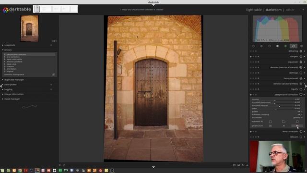The width and height of the screenshot is (307, 173).
Task: Expand the duplicate manager panel
Action: tap(14, 80)
